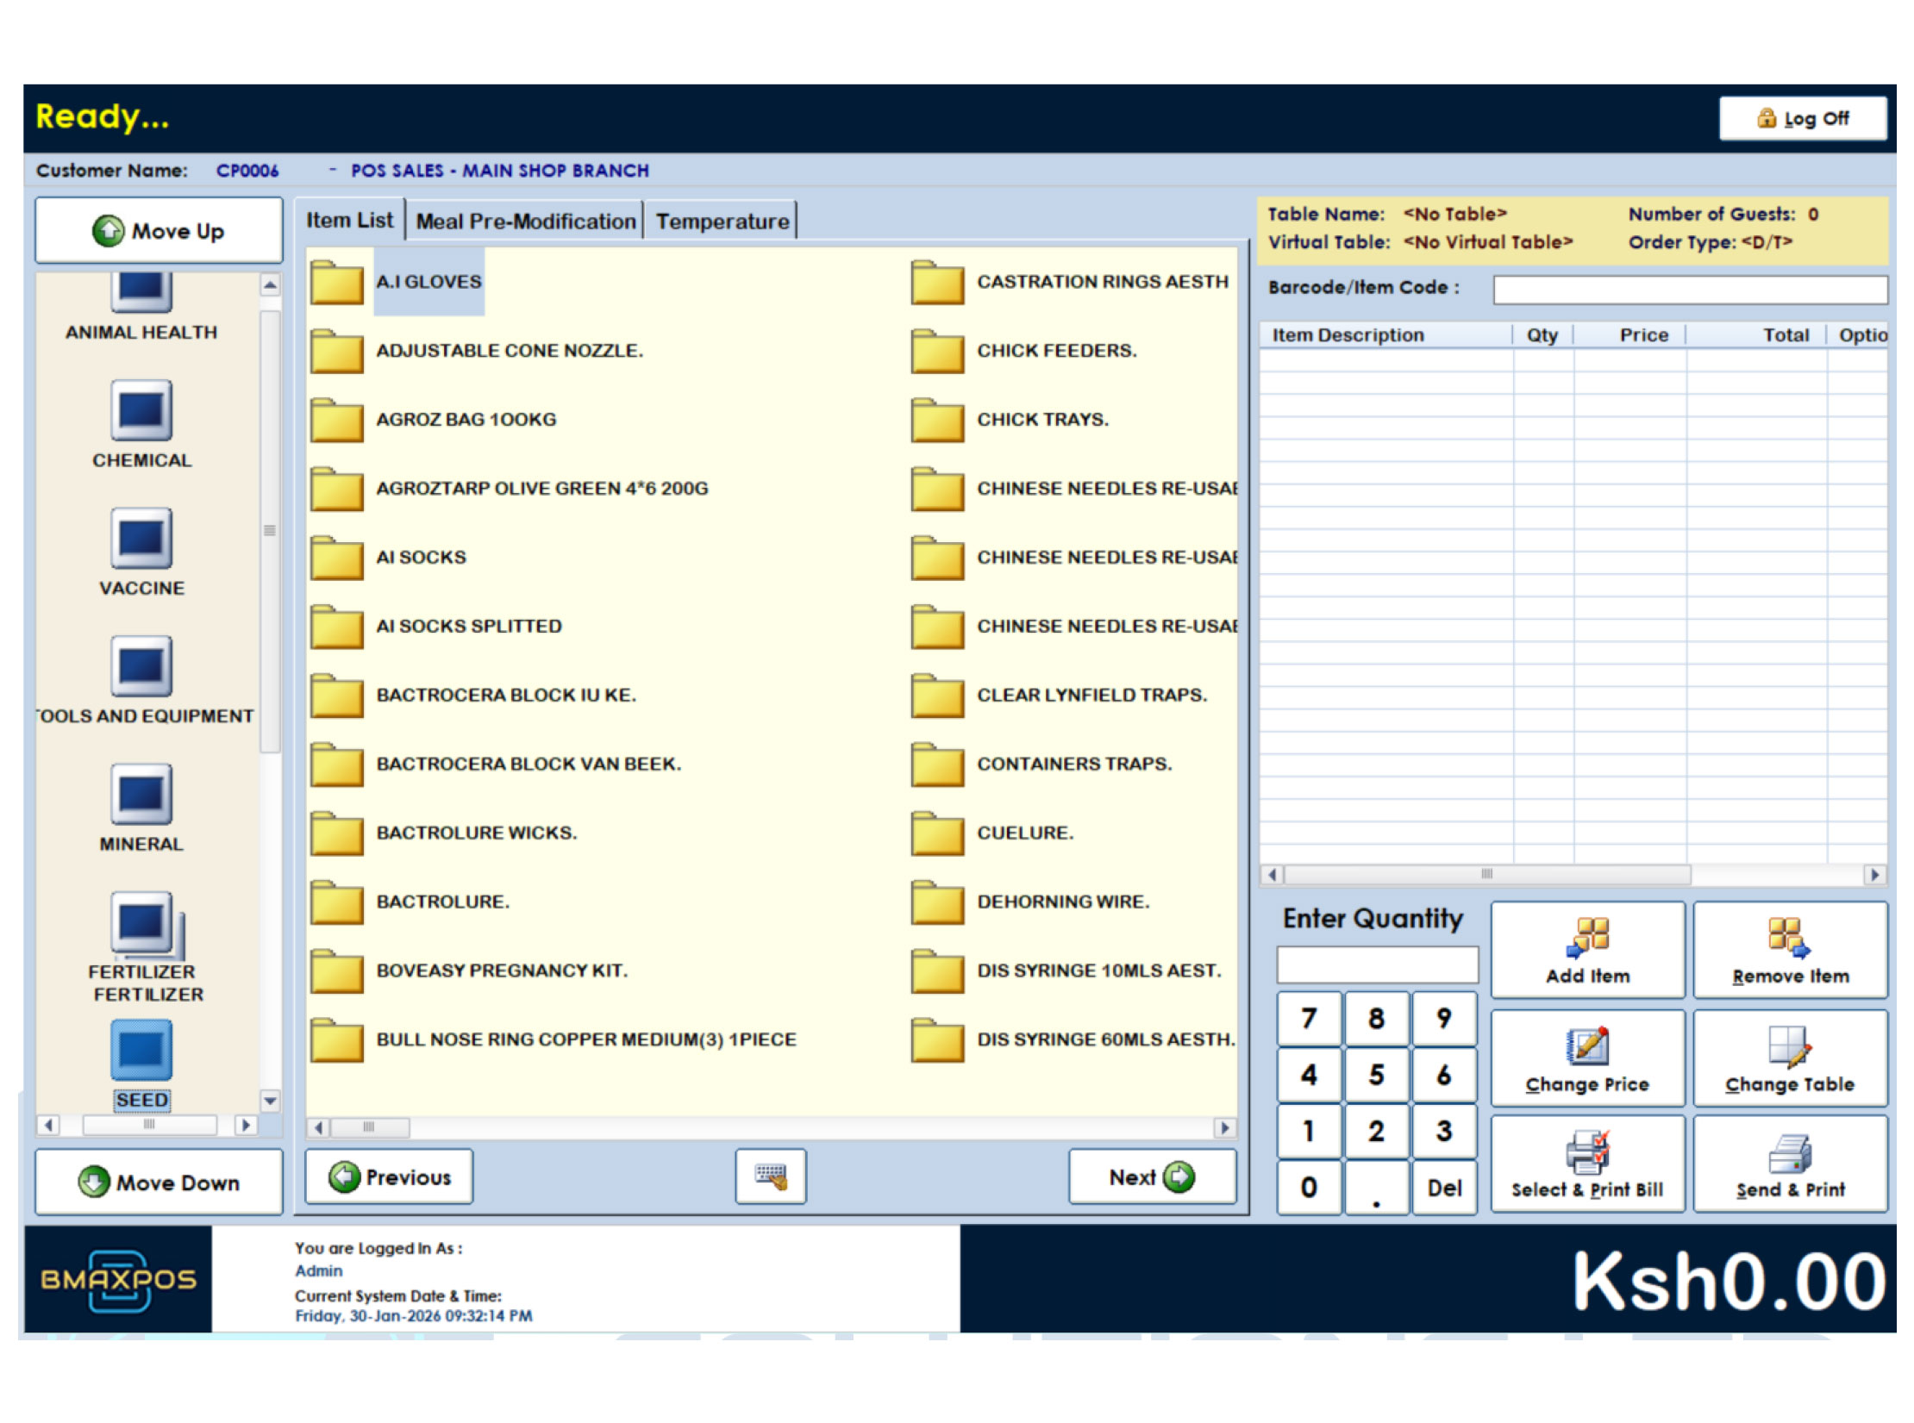Screen dimensions: 1914x1423
Task: Go to Next page of items
Action: pos(1151,1176)
